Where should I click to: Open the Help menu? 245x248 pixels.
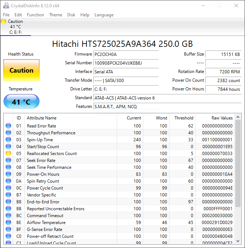(85, 15)
